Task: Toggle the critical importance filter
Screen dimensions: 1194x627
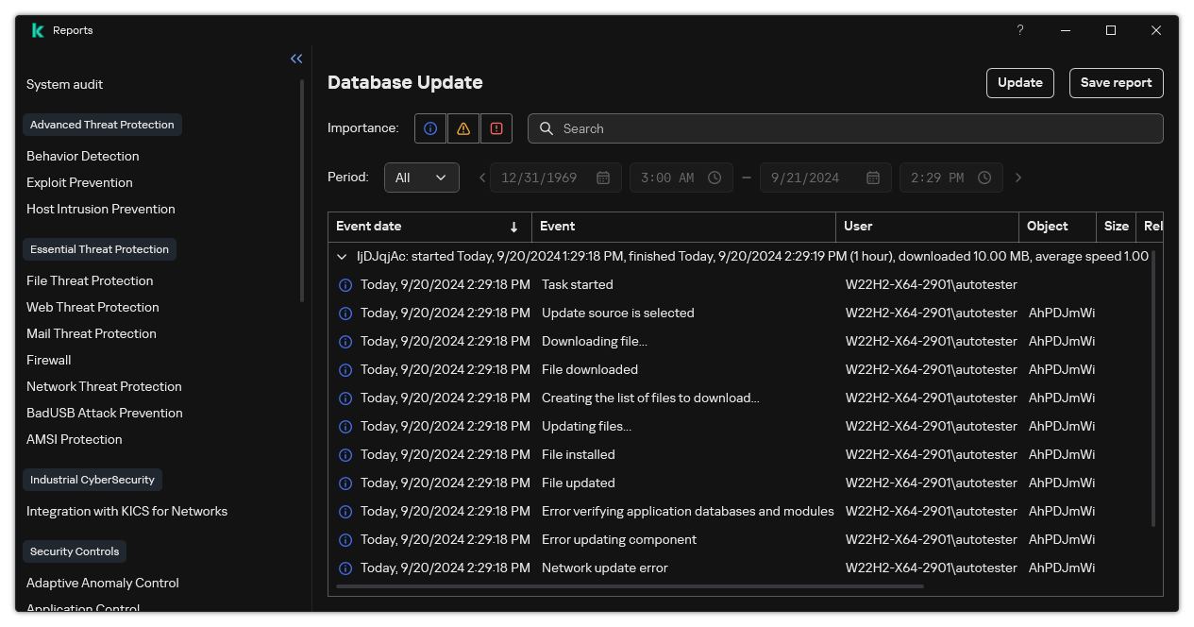Action: click(x=496, y=128)
